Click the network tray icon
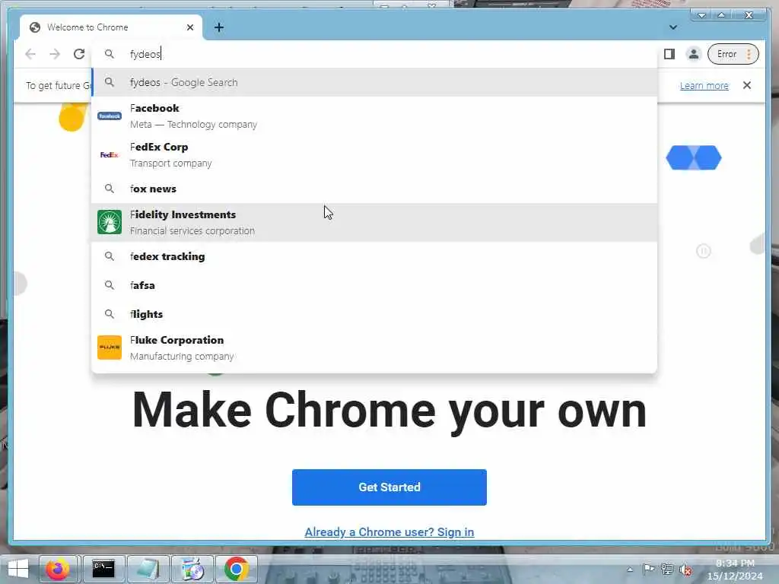The height and width of the screenshot is (584, 779). click(667, 570)
